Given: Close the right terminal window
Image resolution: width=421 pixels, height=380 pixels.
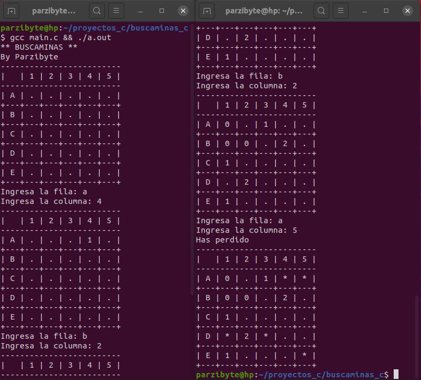Looking at the screenshot, I should coord(408,11).
